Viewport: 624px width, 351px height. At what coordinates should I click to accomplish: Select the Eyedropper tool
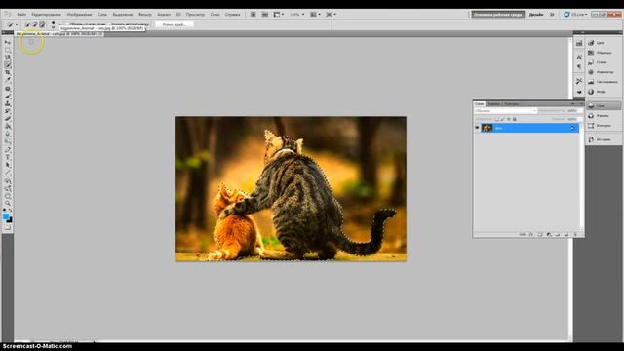[8, 80]
